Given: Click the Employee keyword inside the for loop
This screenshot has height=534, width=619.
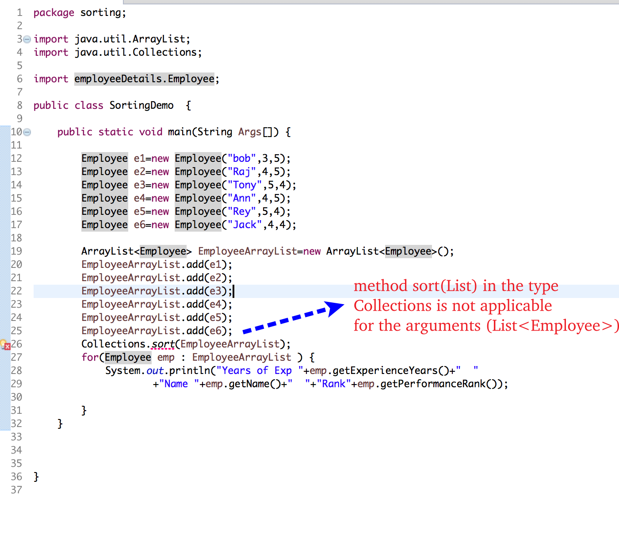Looking at the screenshot, I should 128,357.
